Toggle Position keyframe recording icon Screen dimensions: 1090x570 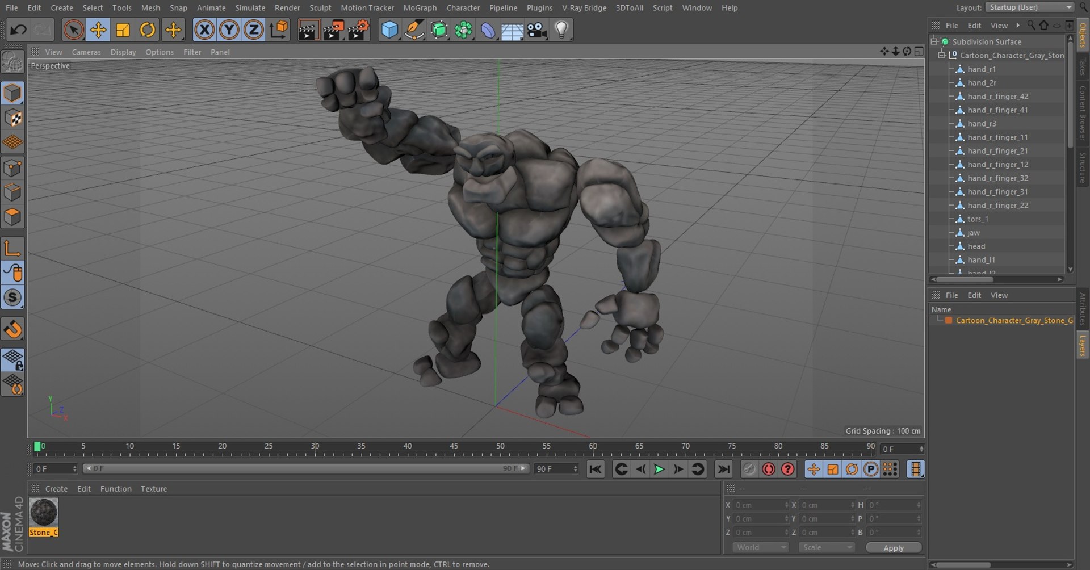pos(814,469)
